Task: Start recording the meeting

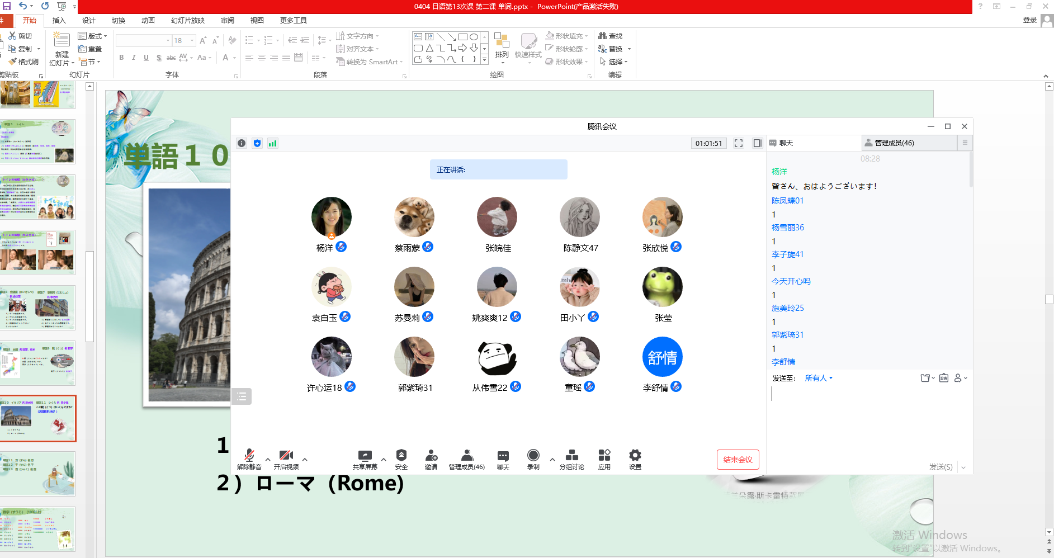Action: pos(533,459)
